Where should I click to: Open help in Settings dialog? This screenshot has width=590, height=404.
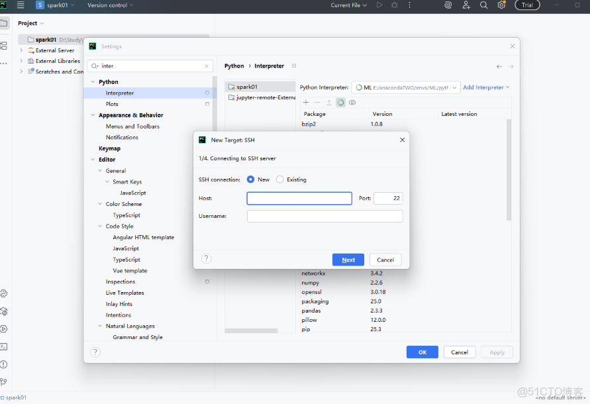[x=95, y=352]
